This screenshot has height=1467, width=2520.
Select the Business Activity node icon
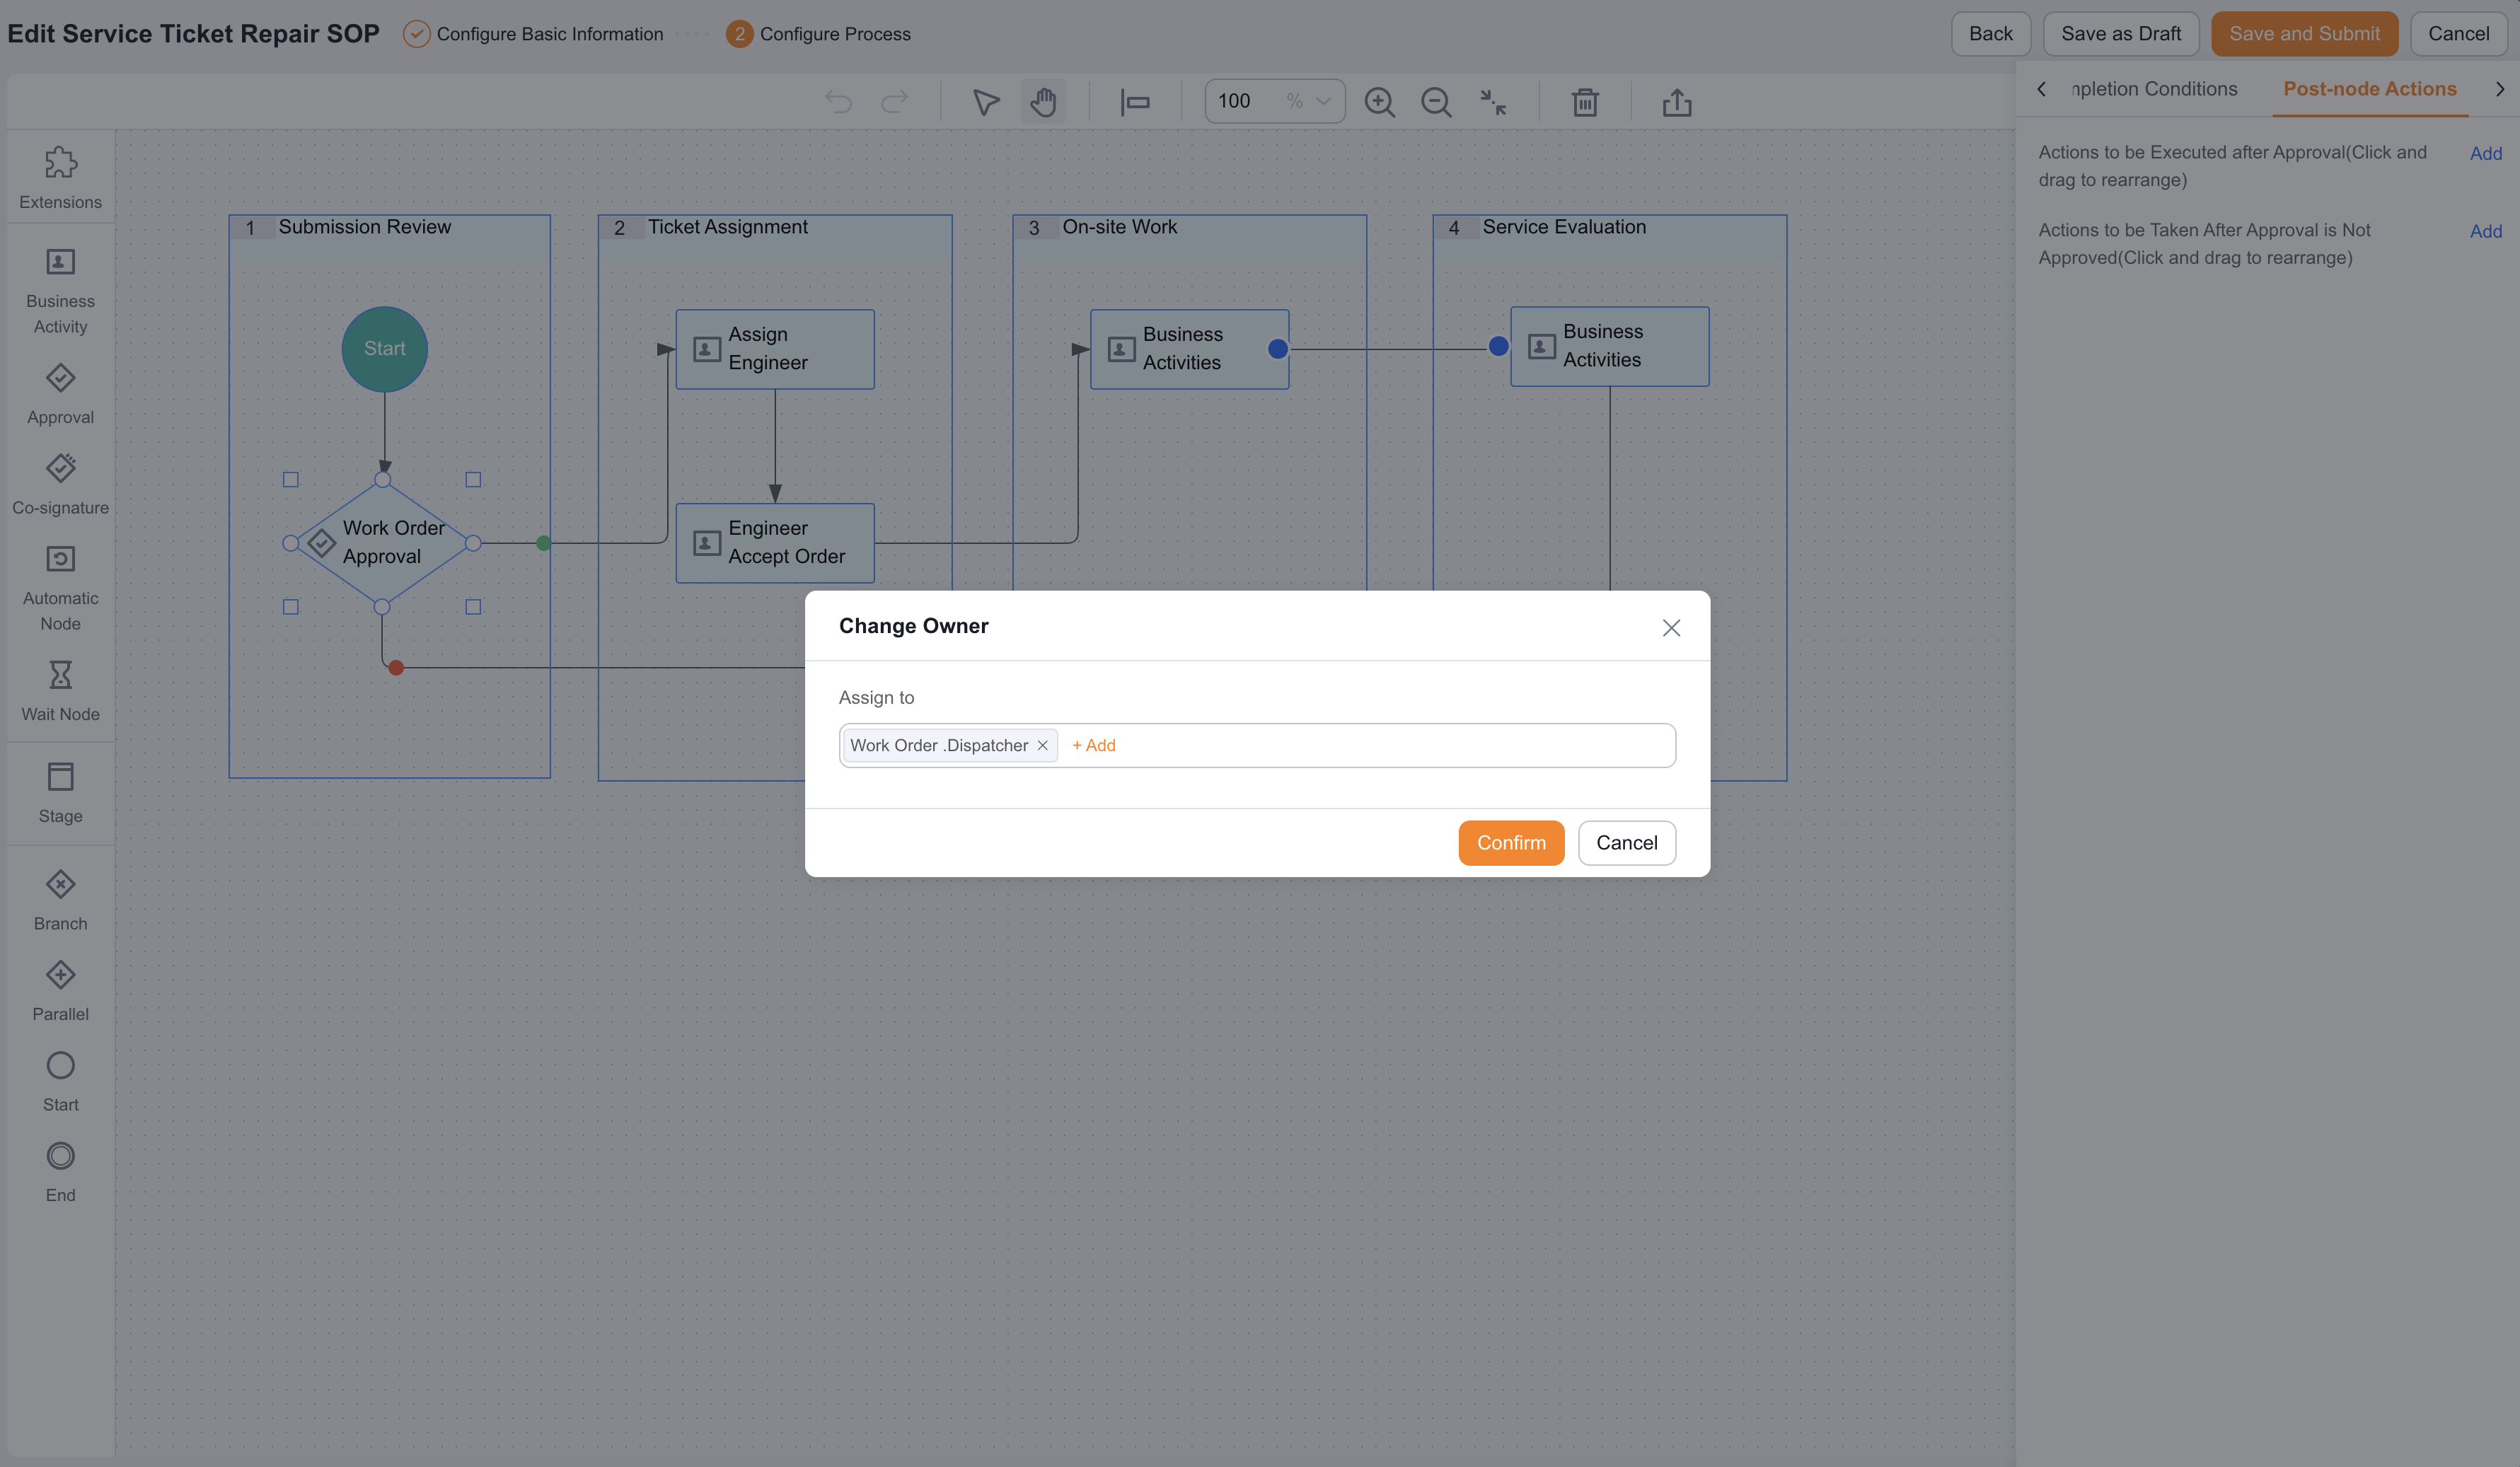pos(60,262)
